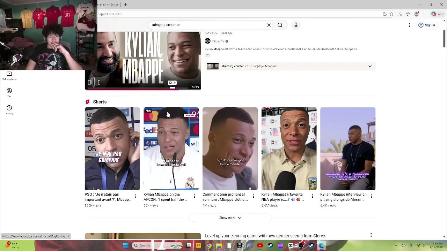Open Rockstar Games launcher in taskbar
This screenshot has width=447, height=251.
point(198,245)
